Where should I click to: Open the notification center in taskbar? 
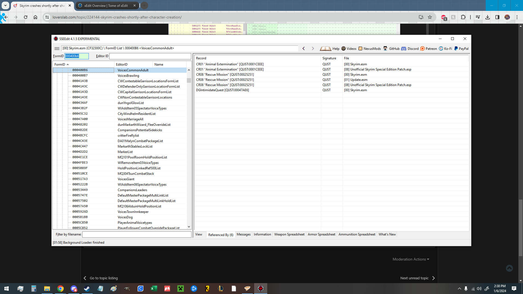coord(514,289)
